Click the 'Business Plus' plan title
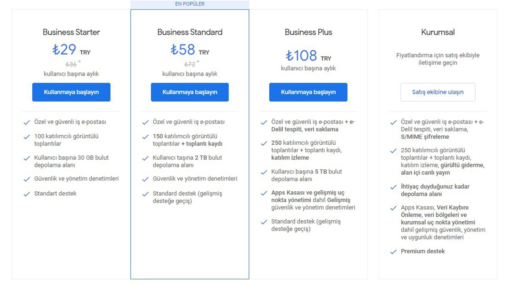This screenshot has width=505, height=284. (308, 32)
